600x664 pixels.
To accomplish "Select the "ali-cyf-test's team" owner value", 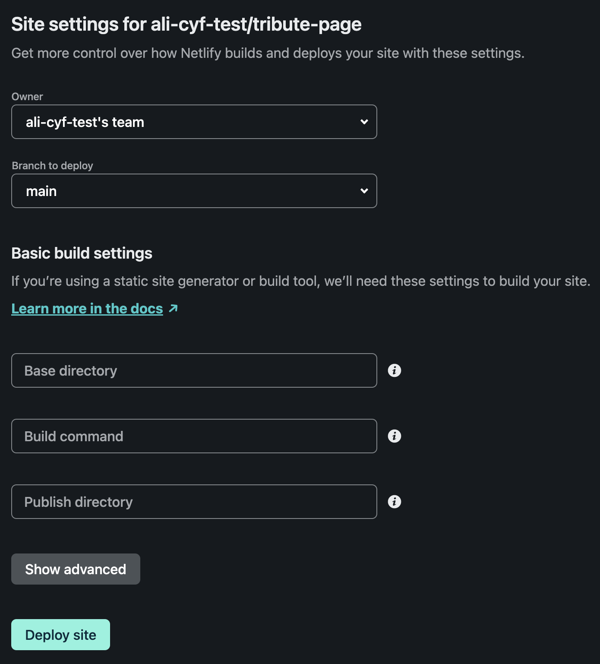I will point(85,122).
